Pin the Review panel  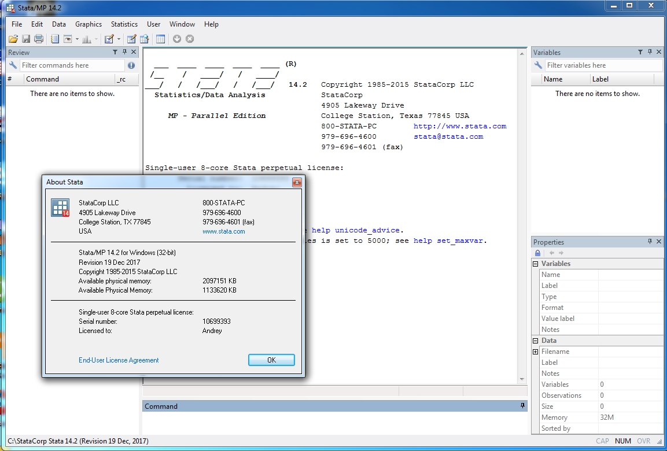pos(124,52)
